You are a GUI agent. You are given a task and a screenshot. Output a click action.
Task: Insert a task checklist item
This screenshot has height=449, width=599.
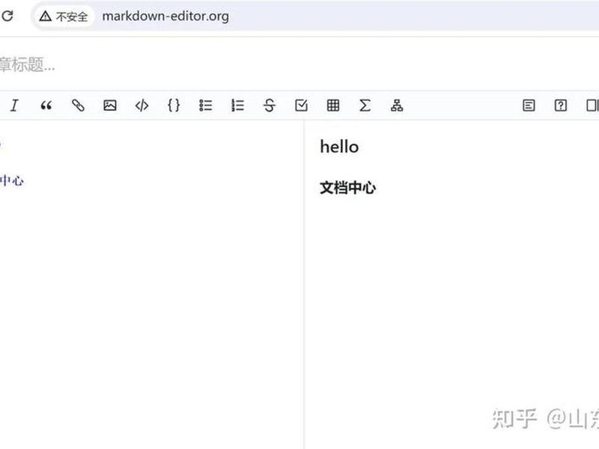pyautogui.click(x=302, y=106)
